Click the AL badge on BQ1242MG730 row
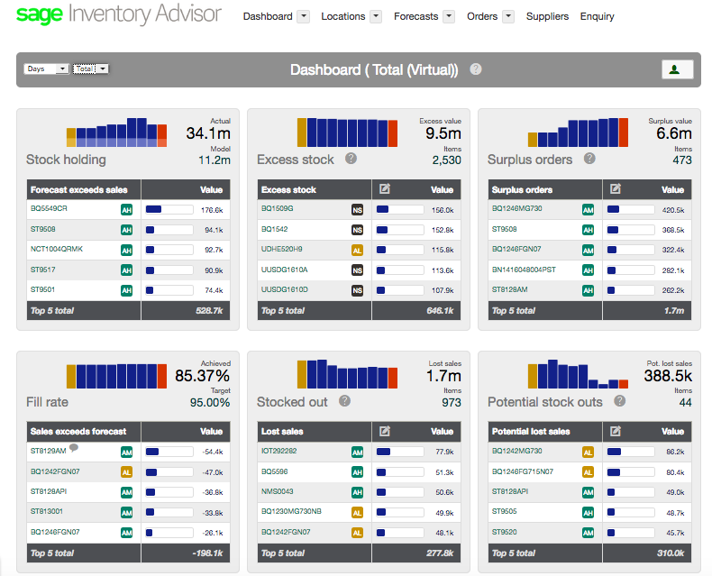The height and width of the screenshot is (576, 712). tap(588, 452)
